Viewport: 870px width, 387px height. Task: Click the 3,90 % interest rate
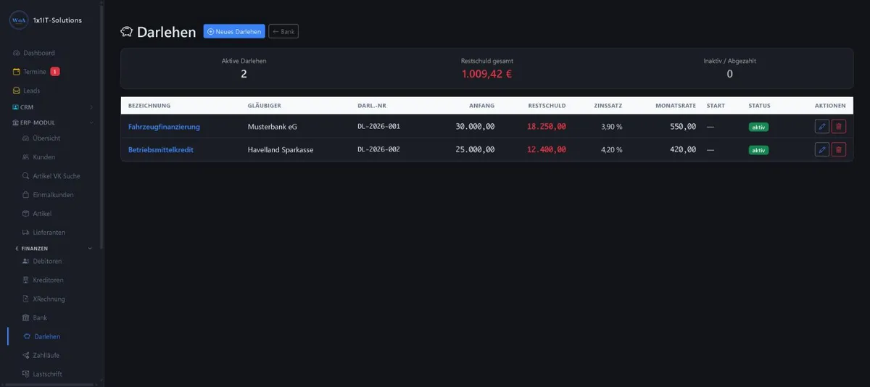tap(612, 127)
